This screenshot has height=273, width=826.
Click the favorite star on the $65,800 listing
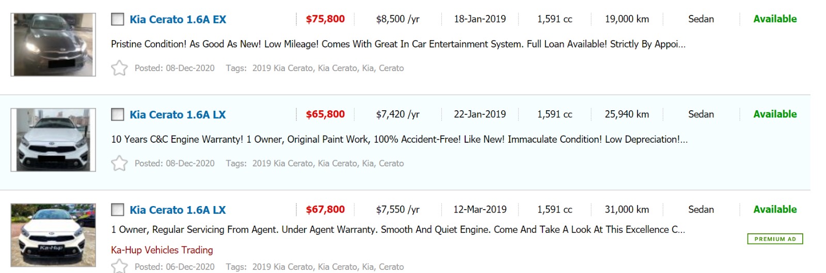tap(119, 163)
